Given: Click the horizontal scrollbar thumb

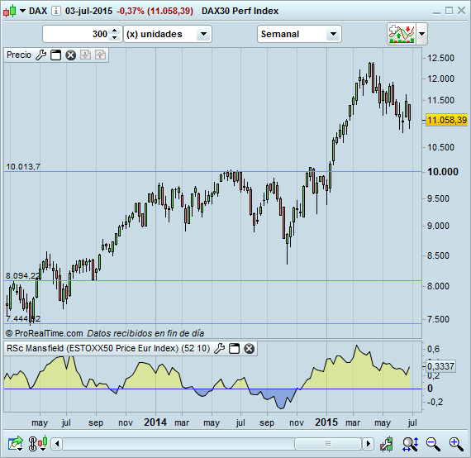Looking at the screenshot, I should point(328,444).
